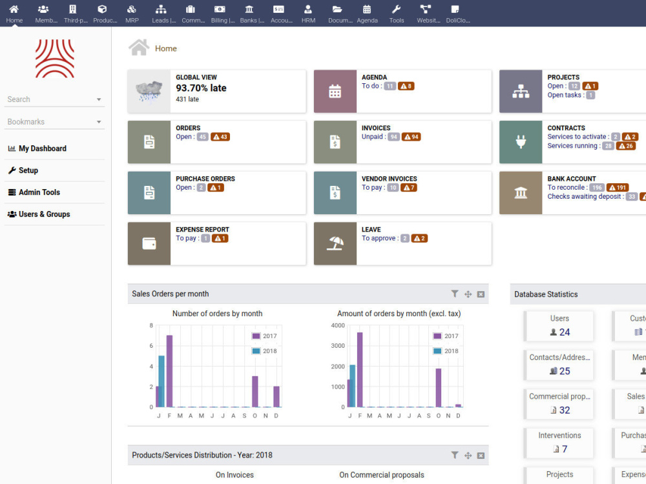Click 2018 legend swatch in Number of orders
Screen dimensions: 646x484
click(x=256, y=351)
